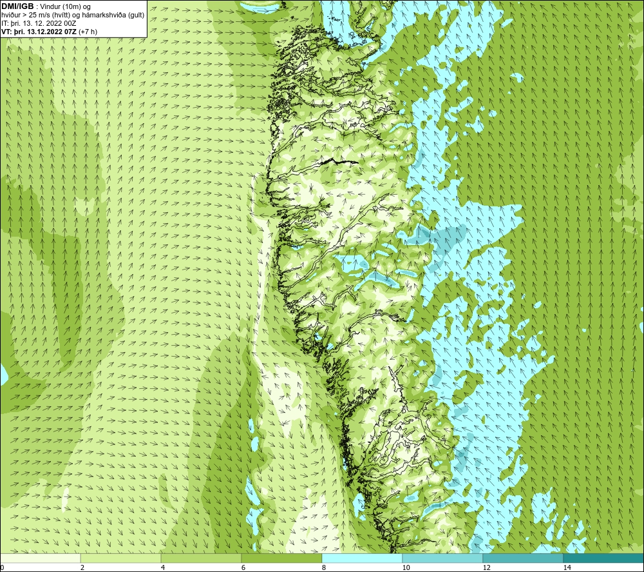Screen dimensions: 644x572
Task: Select the 8–10 m/s pale cyan swatch
Action: pos(362,558)
